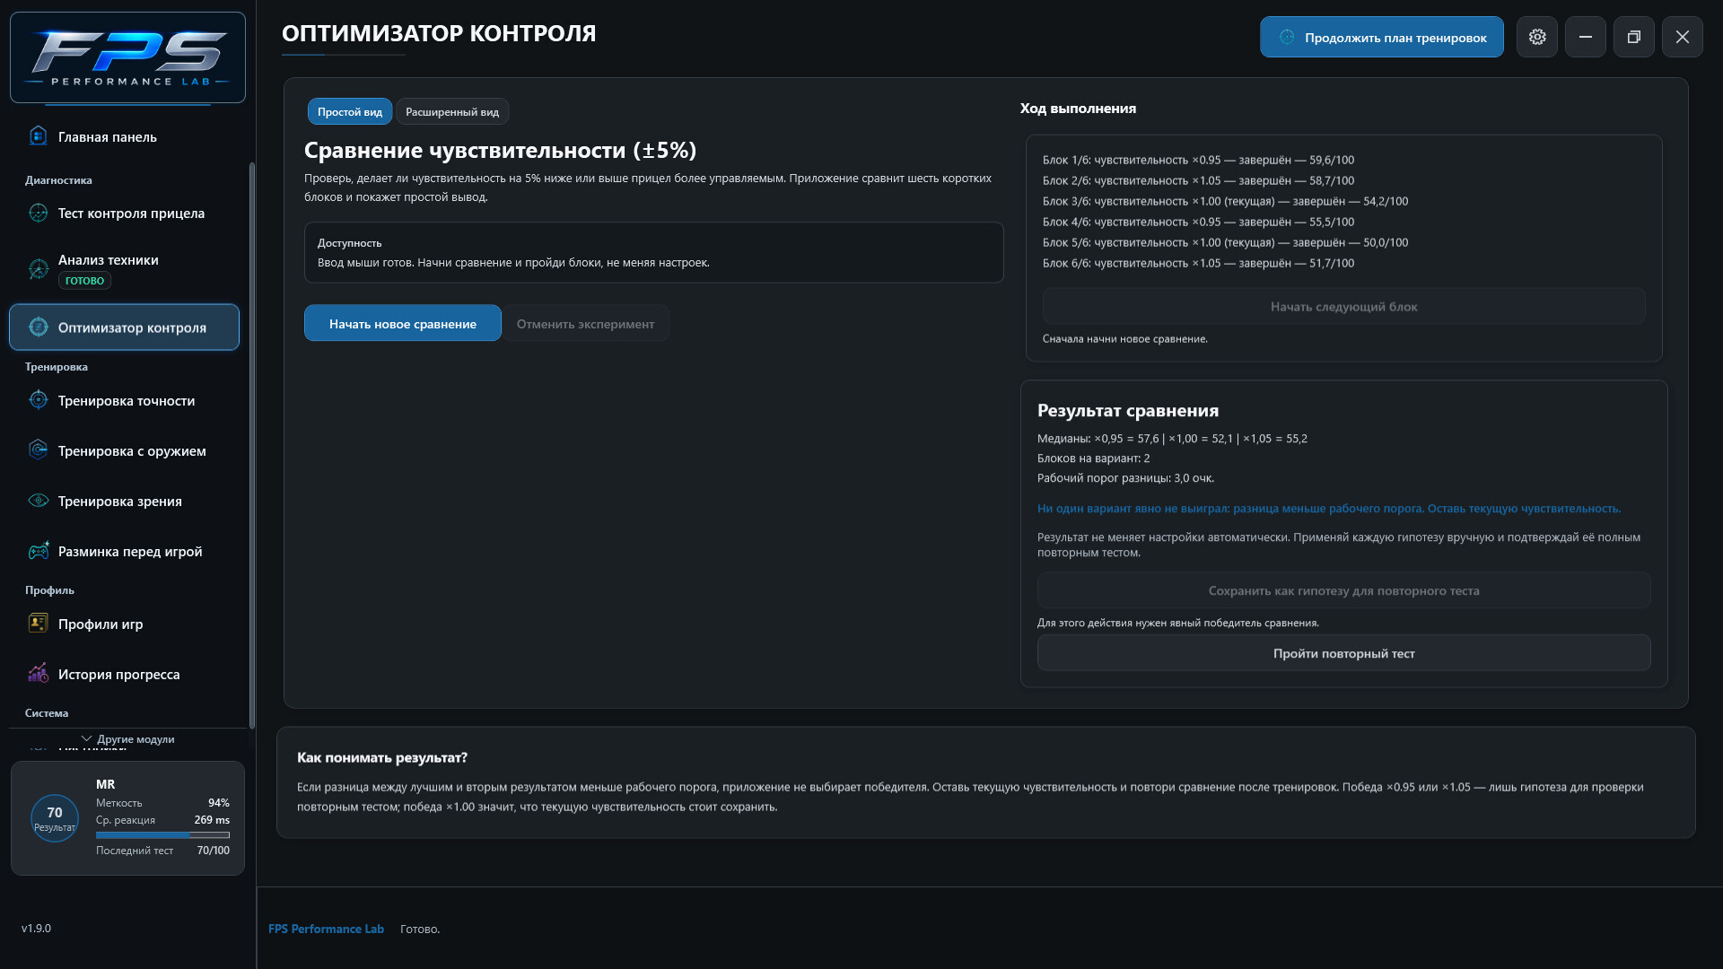
Task: Click the Тренировка с оружием icon
Action: [38, 450]
